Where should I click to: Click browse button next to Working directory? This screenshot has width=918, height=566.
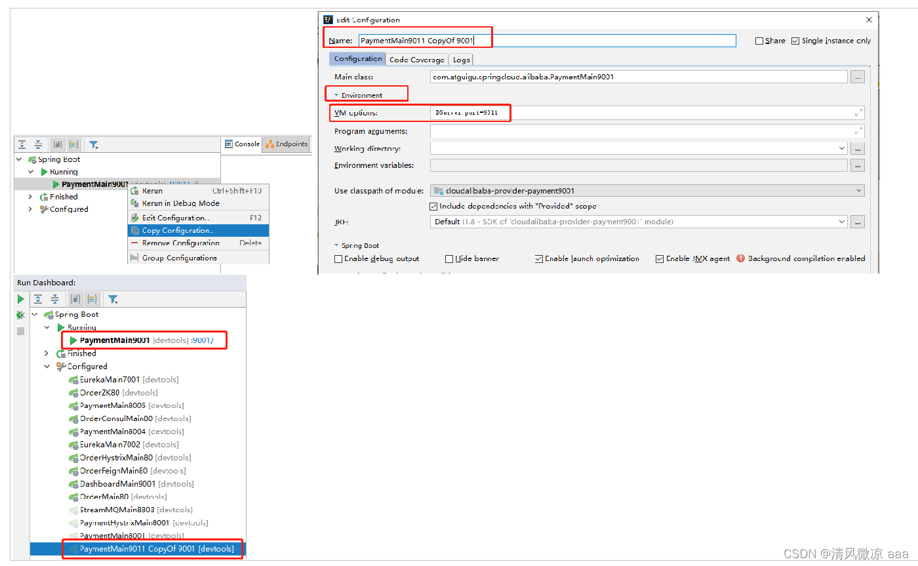858,149
